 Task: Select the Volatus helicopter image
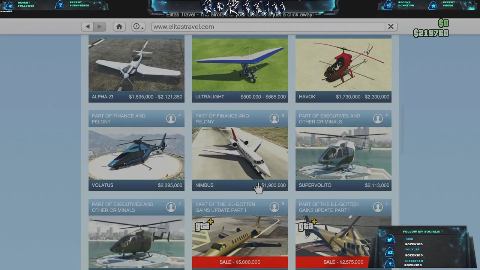tap(136, 153)
